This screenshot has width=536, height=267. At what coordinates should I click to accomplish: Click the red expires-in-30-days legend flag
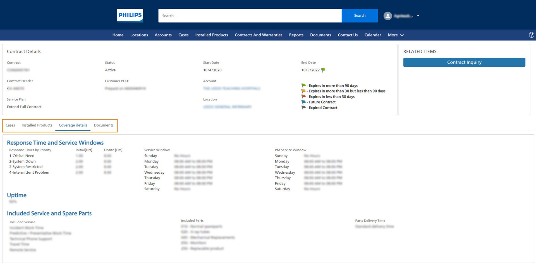pyautogui.click(x=303, y=97)
